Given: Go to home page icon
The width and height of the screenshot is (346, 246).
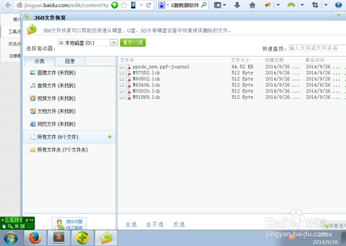Looking at the screenshot, I should [252, 5].
